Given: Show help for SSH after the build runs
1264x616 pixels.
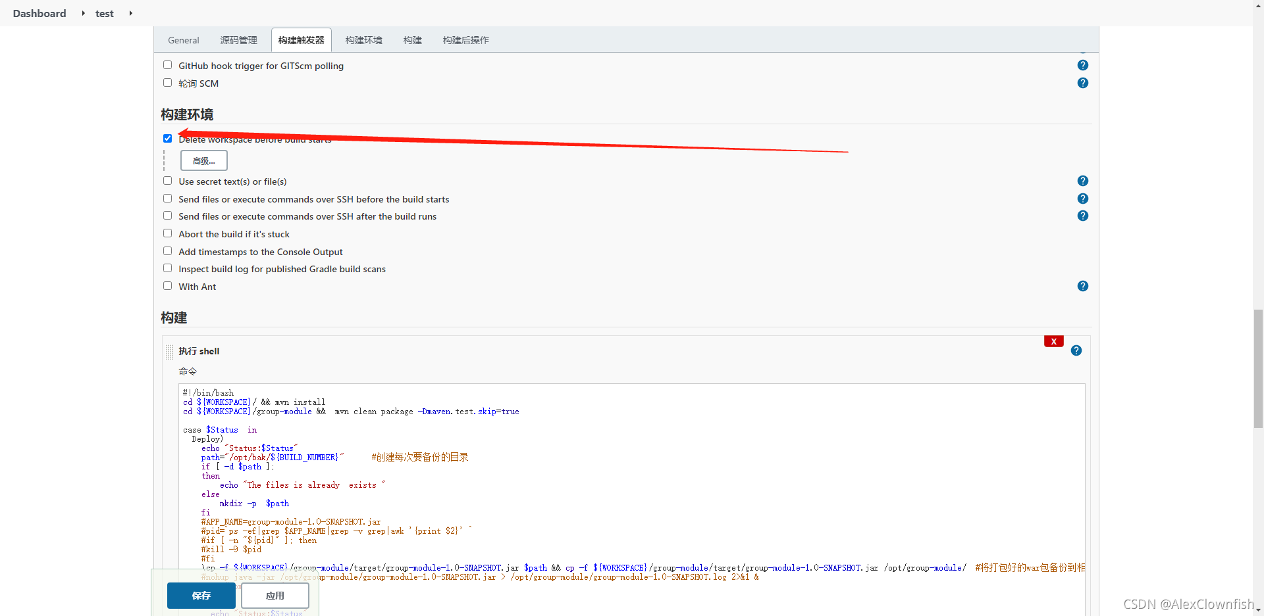Looking at the screenshot, I should click(x=1082, y=216).
